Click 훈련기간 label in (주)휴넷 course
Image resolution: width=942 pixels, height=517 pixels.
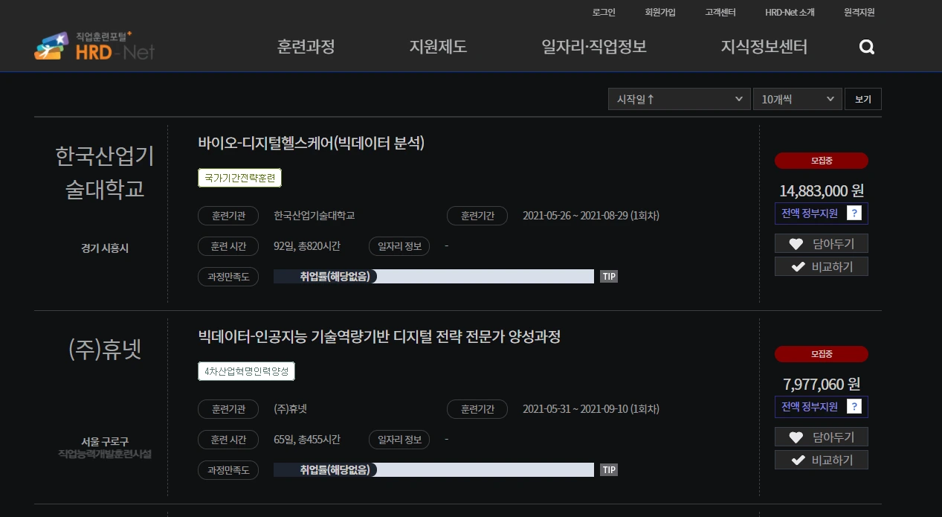(477, 409)
